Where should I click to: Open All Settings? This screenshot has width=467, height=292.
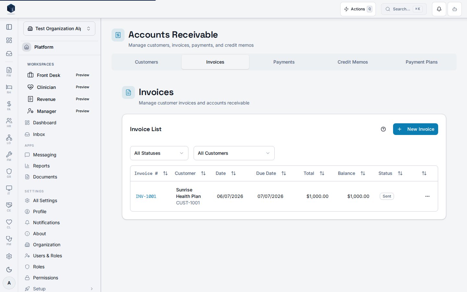click(x=59, y=201)
